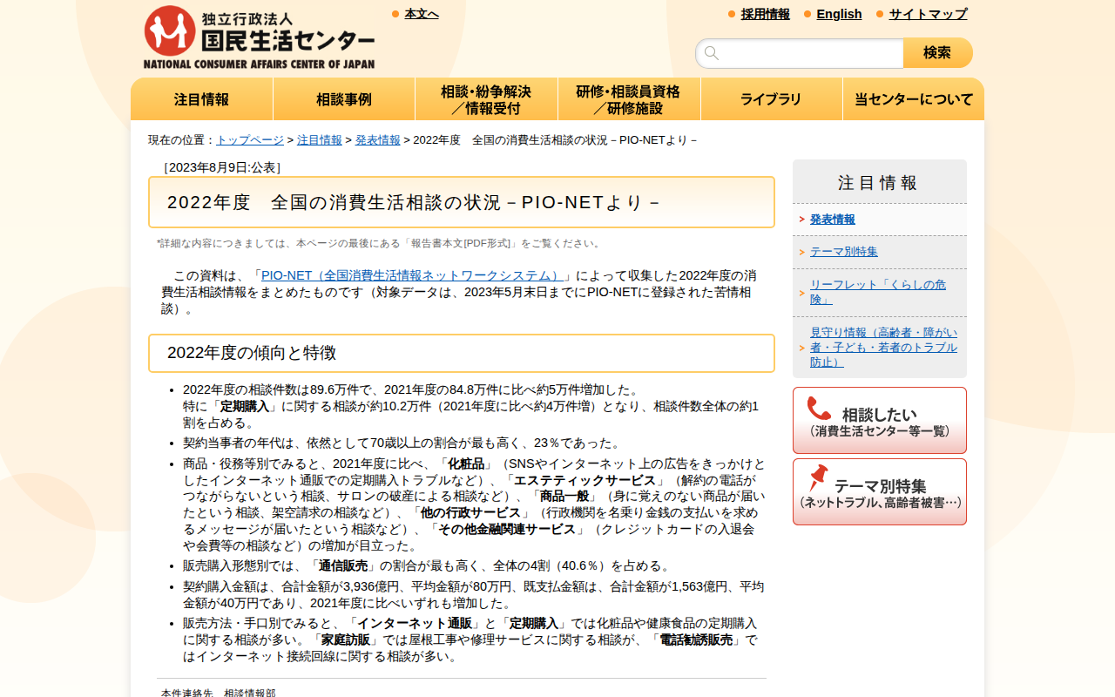
Task: Click the footnote about 報告書本文[PDF形式]
Action: coord(380,243)
